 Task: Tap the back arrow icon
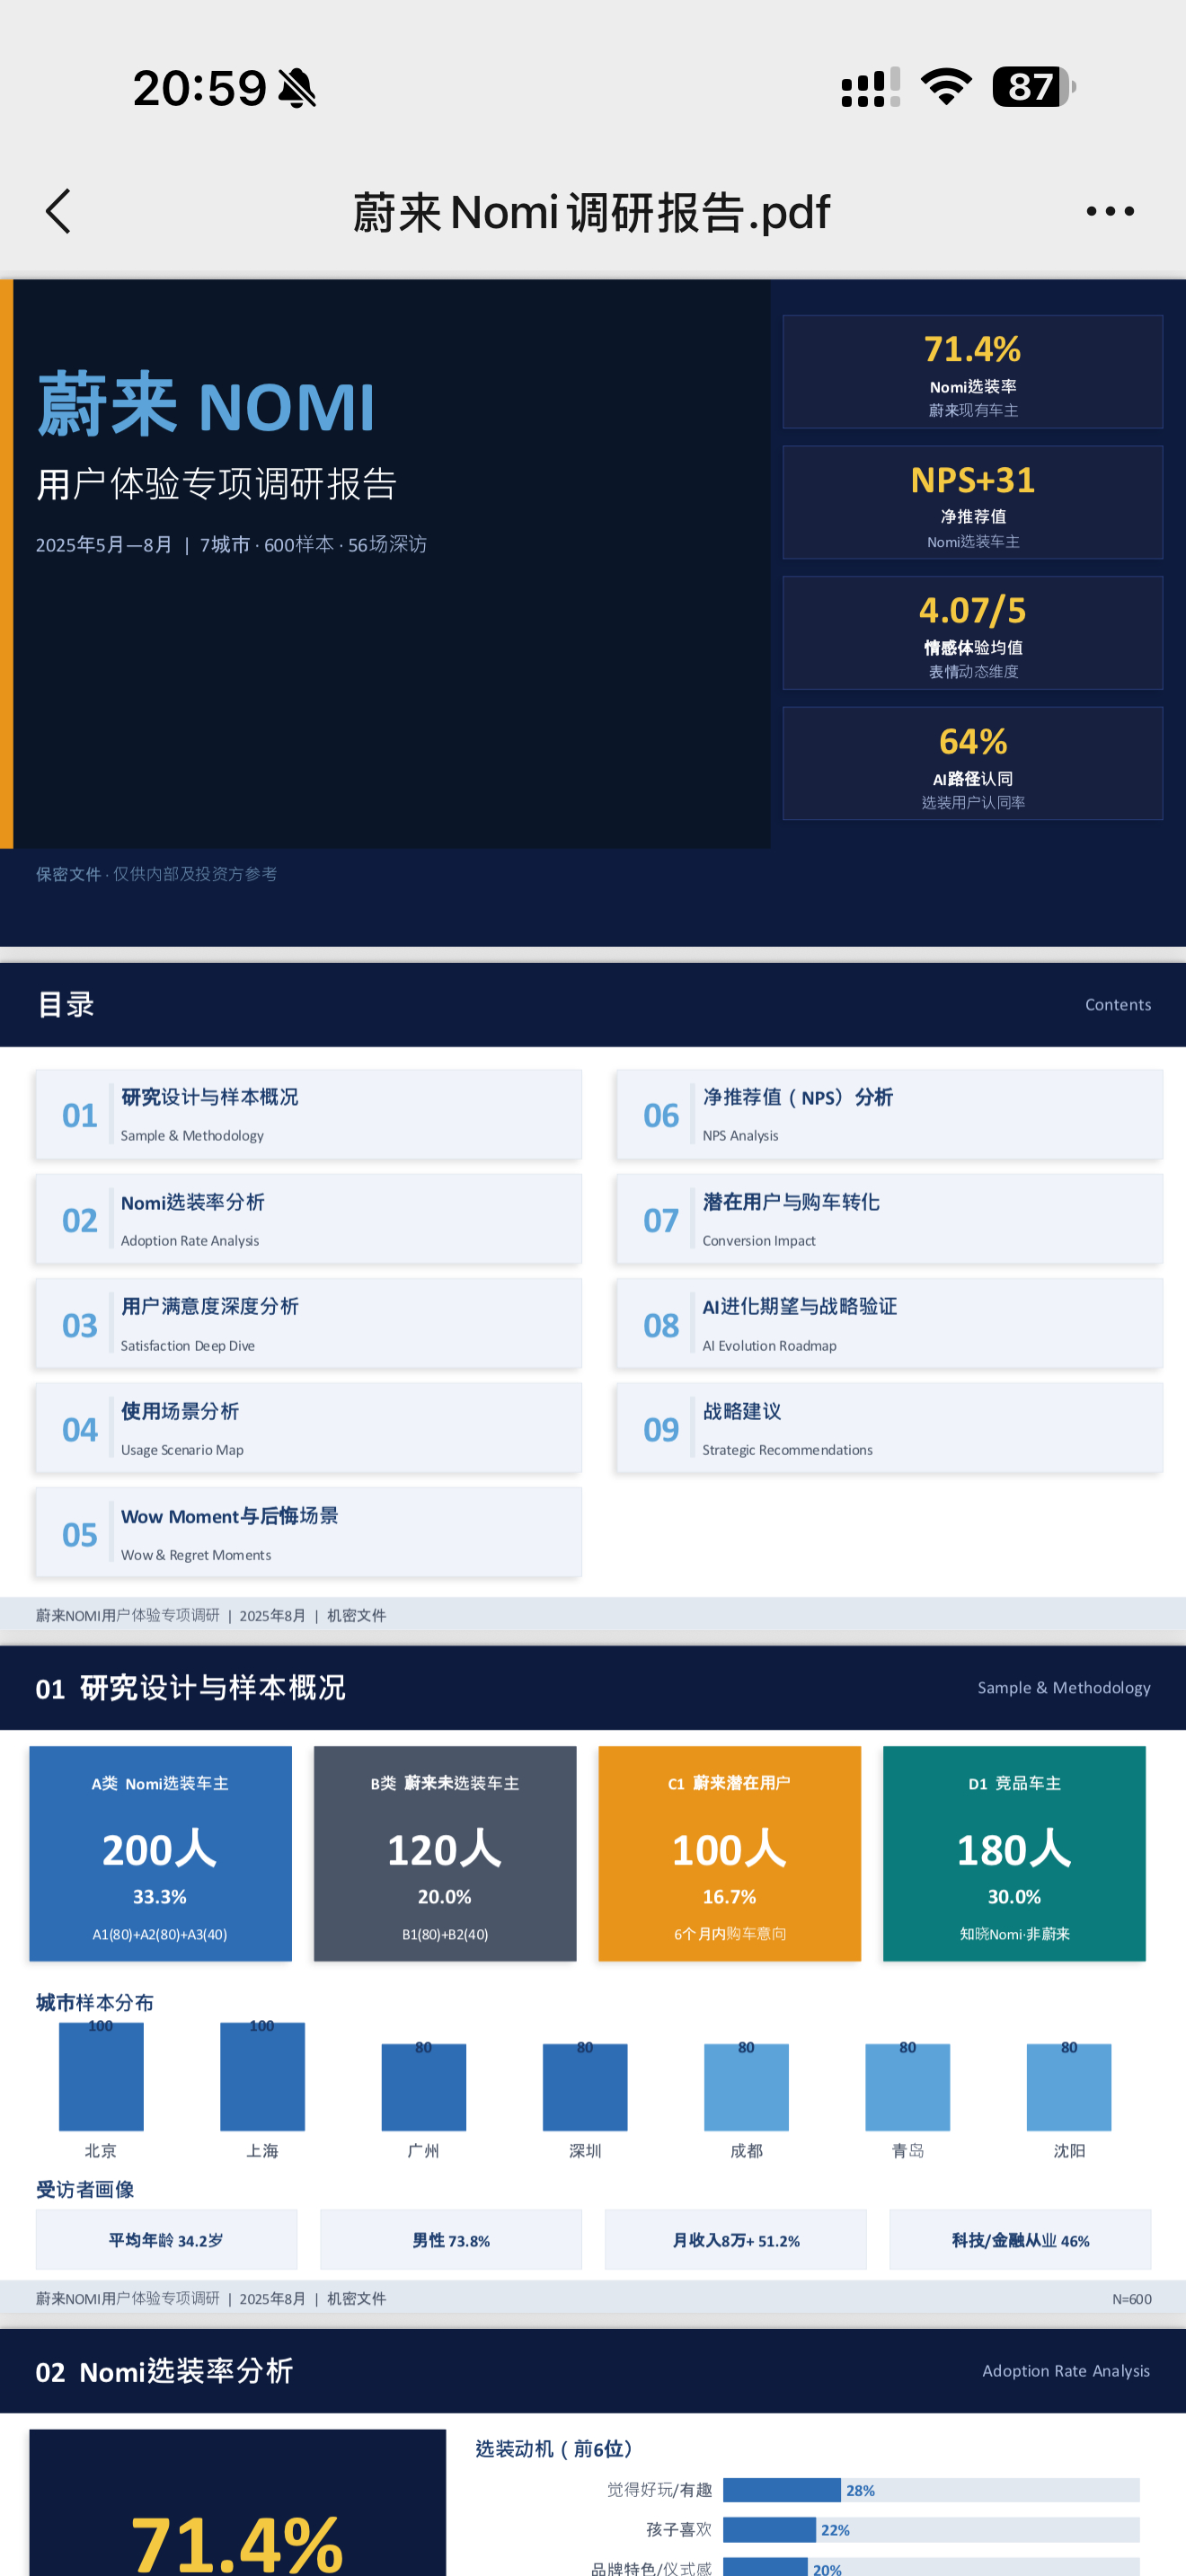coord(58,211)
